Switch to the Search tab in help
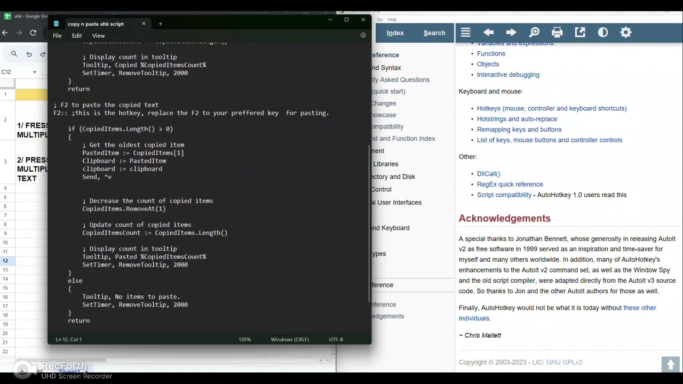 pos(434,33)
